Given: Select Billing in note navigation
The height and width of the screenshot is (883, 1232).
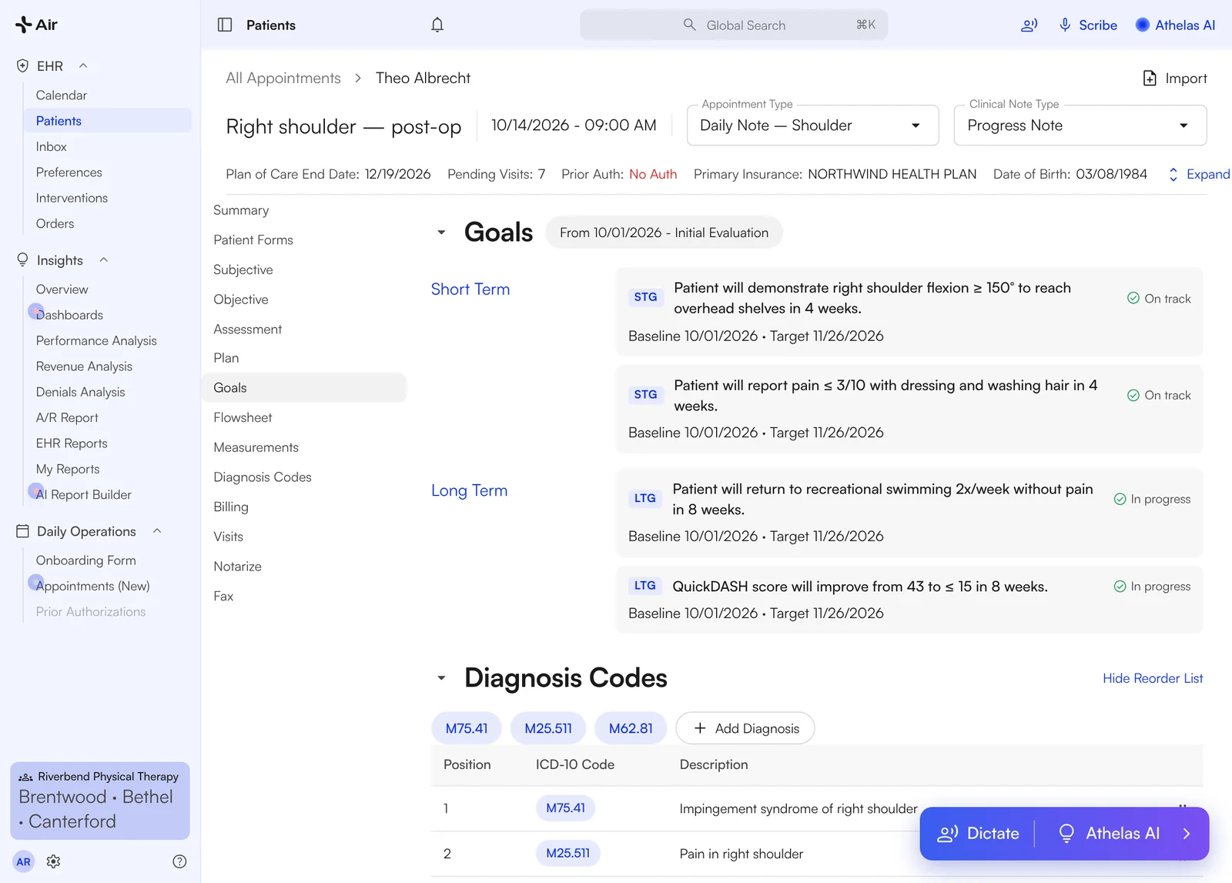Looking at the screenshot, I should pos(231,507).
